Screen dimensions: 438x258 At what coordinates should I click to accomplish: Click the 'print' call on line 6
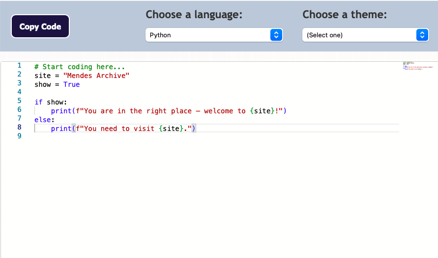pos(61,111)
